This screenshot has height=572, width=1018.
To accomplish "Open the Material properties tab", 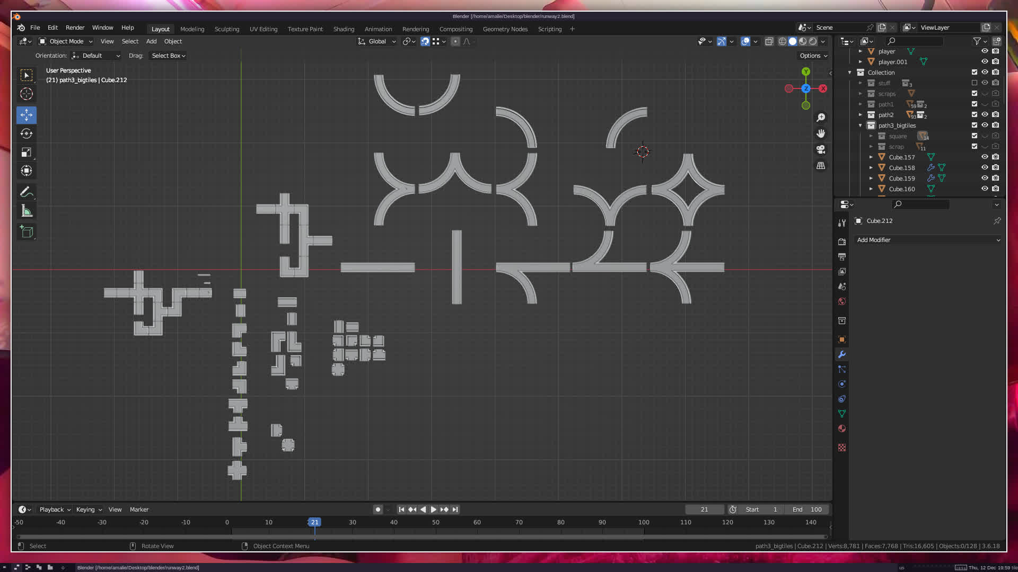I will [x=842, y=428].
